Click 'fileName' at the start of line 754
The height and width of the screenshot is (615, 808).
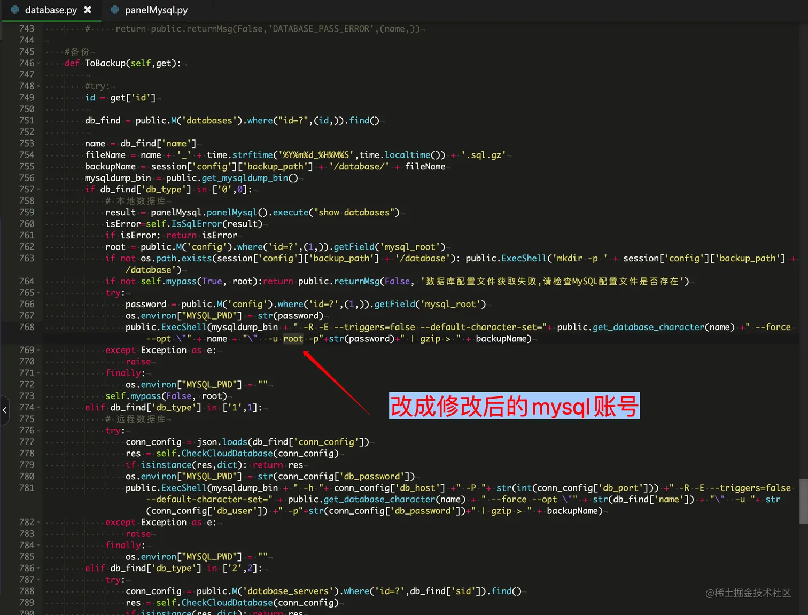(105, 155)
